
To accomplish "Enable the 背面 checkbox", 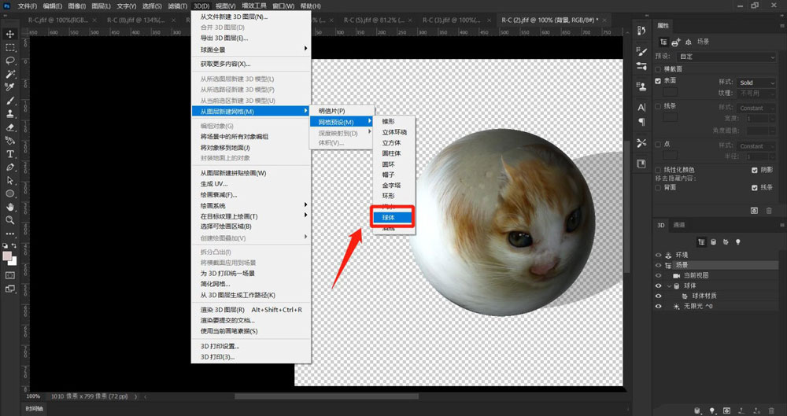I will pyautogui.click(x=658, y=188).
